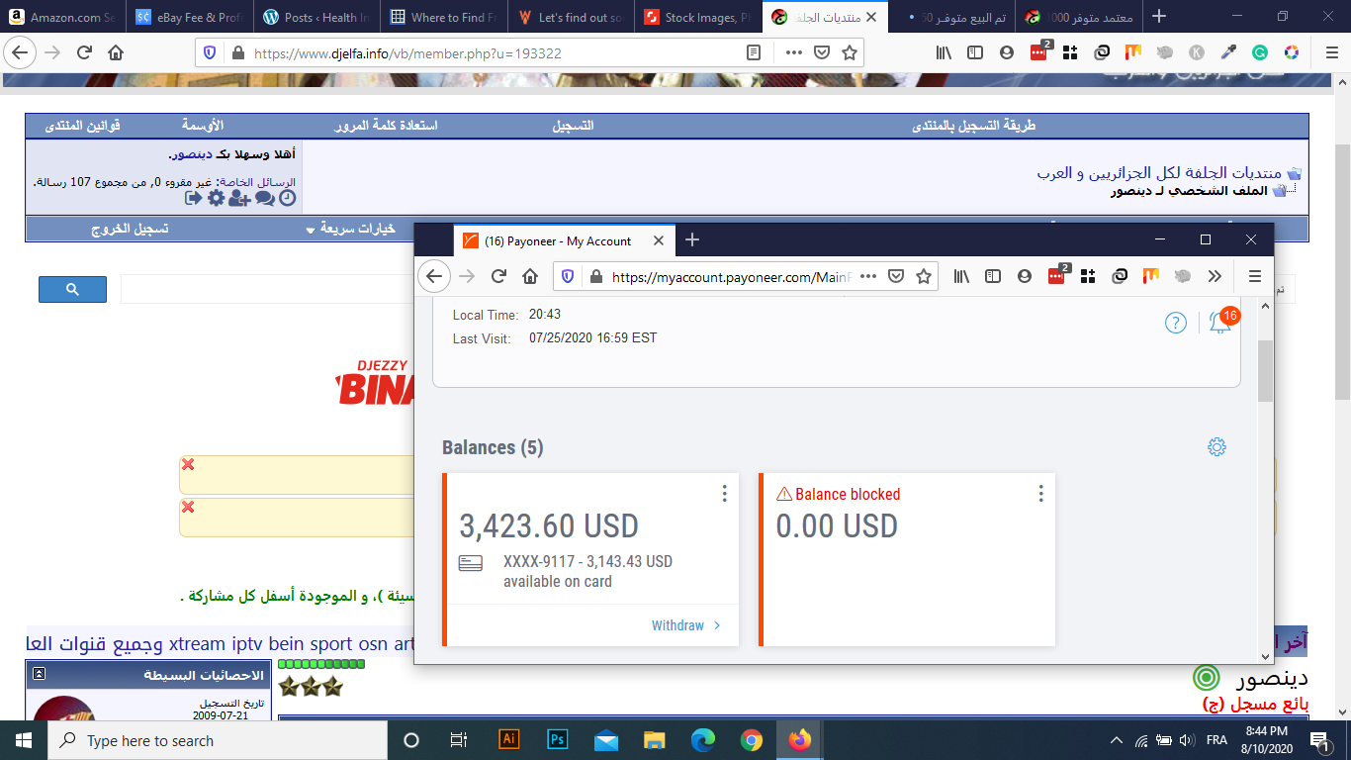Open page actions ellipsis in Payoneer address bar
The width and height of the screenshot is (1351, 760).
[x=868, y=277]
